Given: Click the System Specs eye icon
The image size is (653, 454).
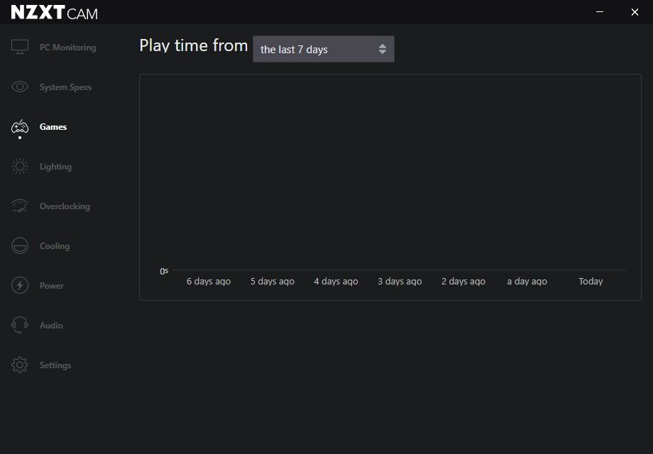Looking at the screenshot, I should [x=20, y=87].
